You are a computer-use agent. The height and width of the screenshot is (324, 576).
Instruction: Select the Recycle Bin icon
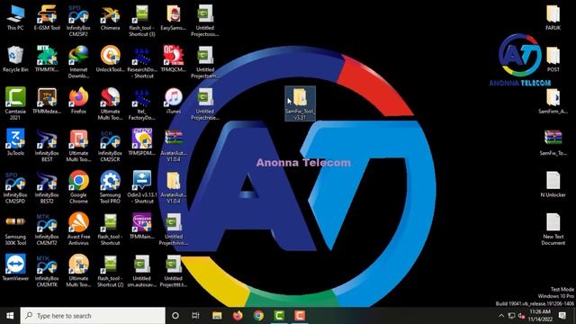click(15, 59)
